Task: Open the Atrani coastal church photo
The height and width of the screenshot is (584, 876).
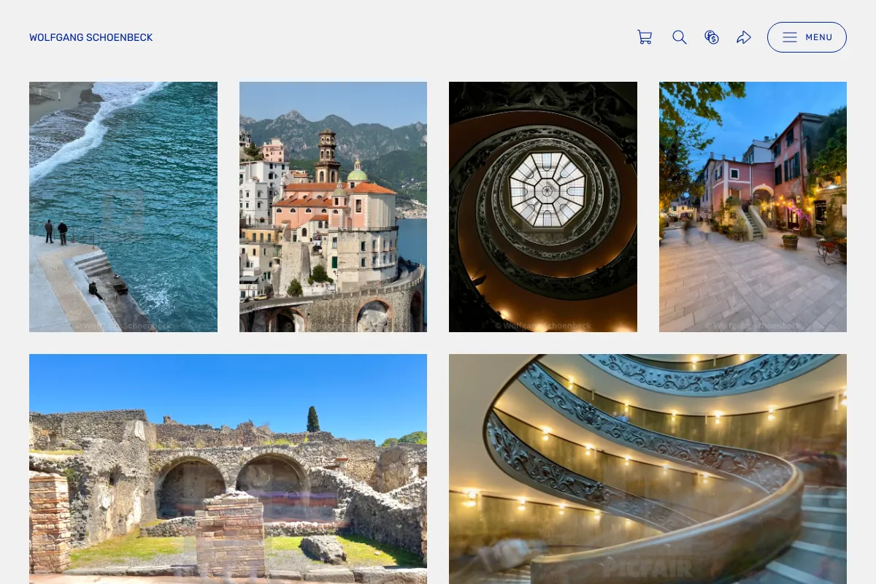Action: coord(333,207)
